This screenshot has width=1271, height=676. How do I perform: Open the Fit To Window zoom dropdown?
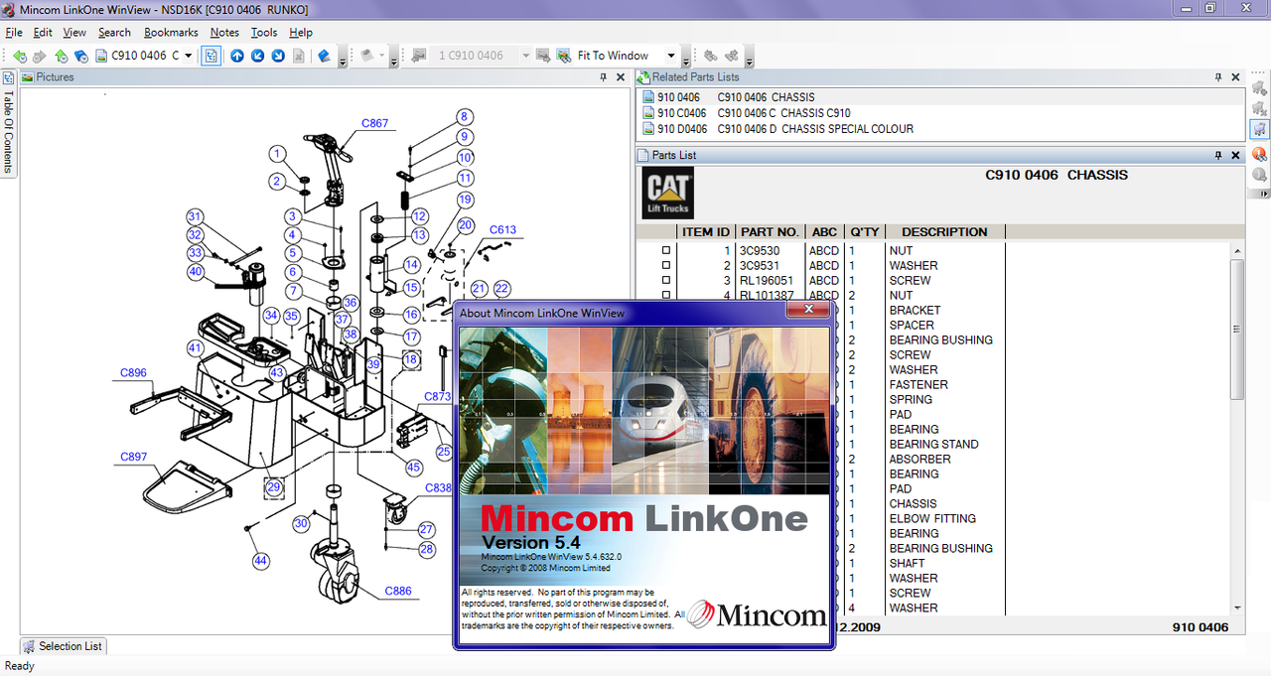coord(671,56)
